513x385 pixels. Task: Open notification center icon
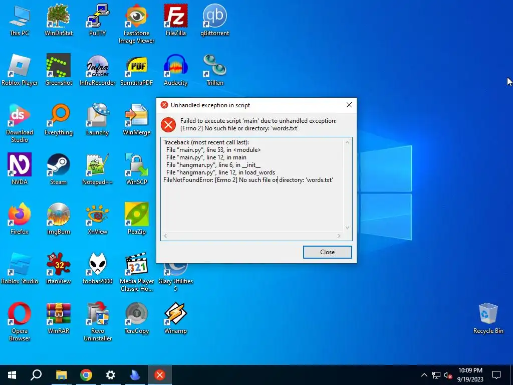(x=496, y=375)
